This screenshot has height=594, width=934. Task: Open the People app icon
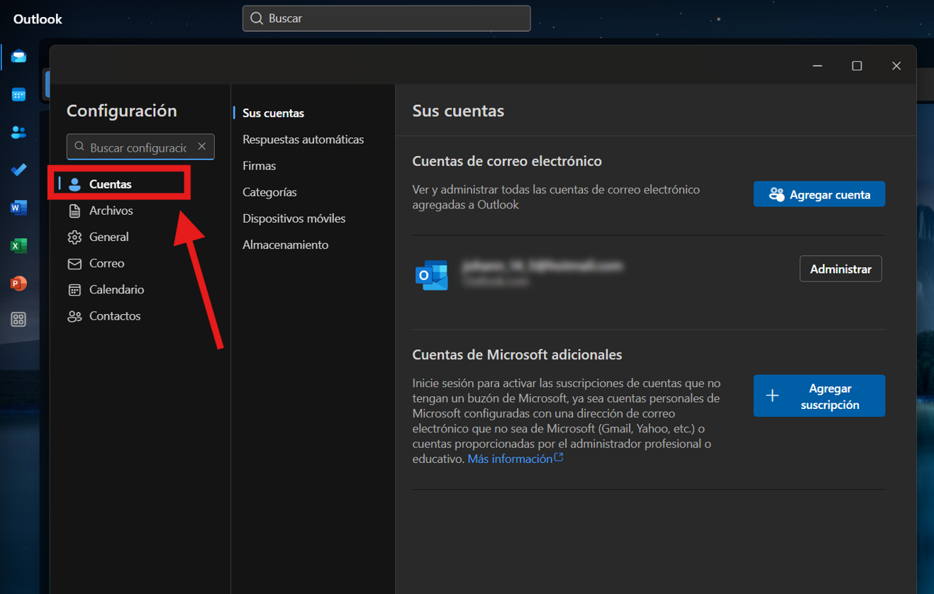(18, 132)
